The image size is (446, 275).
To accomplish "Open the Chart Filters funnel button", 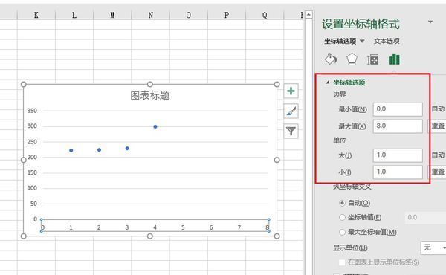I will point(291,131).
